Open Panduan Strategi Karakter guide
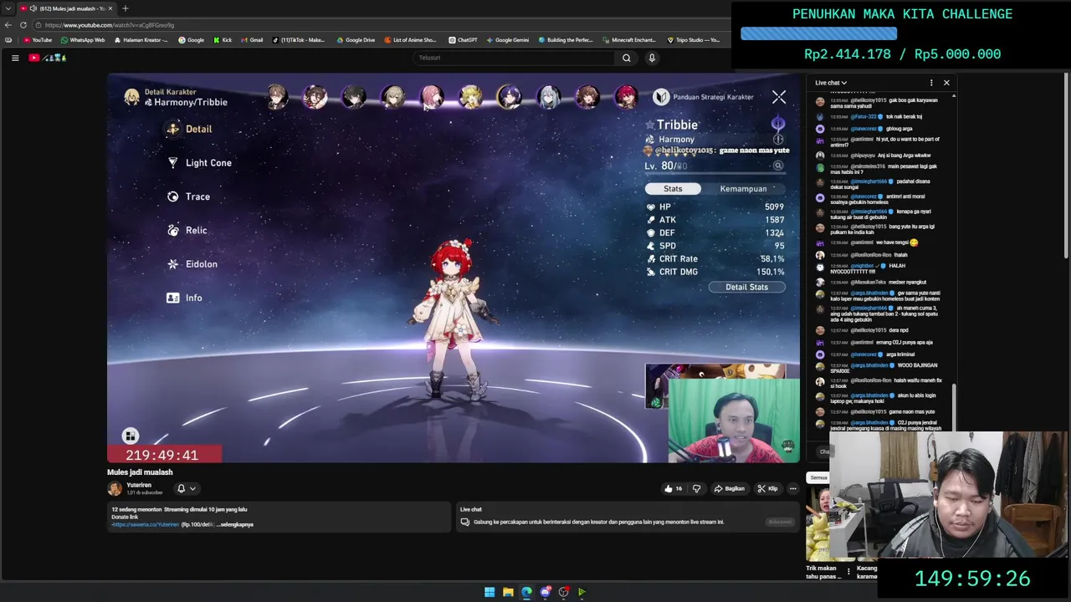The width and height of the screenshot is (1071, 602). tap(704, 97)
